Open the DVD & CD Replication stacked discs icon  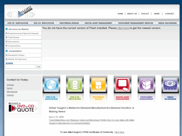pos(75,85)
